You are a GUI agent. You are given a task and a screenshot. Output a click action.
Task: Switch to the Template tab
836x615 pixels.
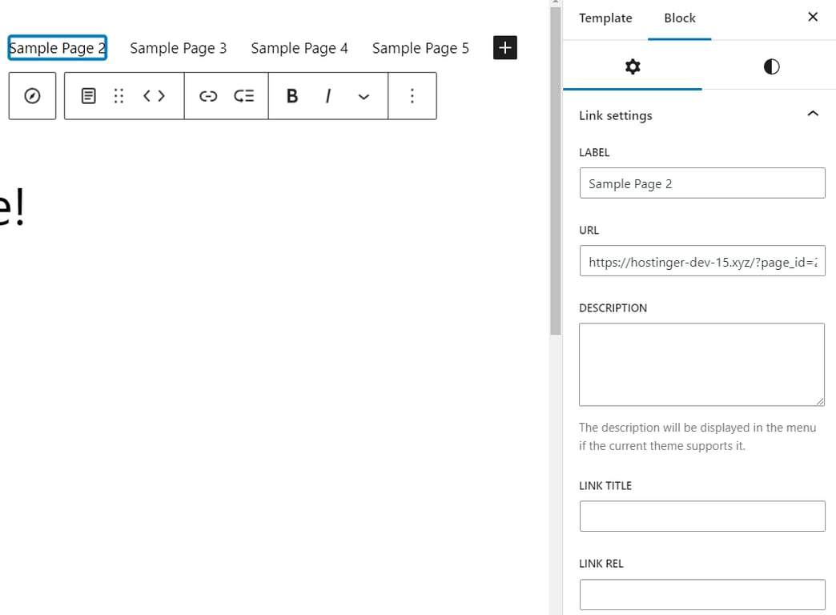point(605,18)
